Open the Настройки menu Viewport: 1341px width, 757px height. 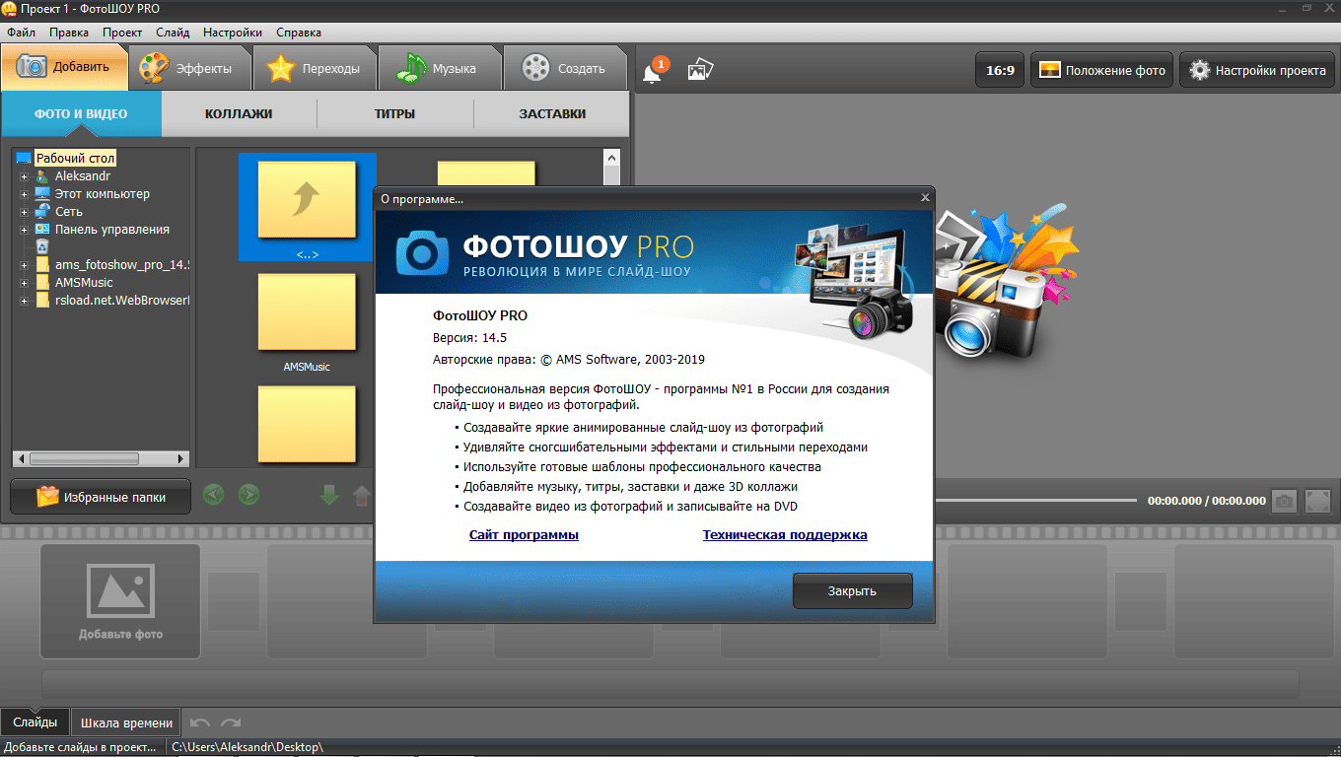coord(234,33)
